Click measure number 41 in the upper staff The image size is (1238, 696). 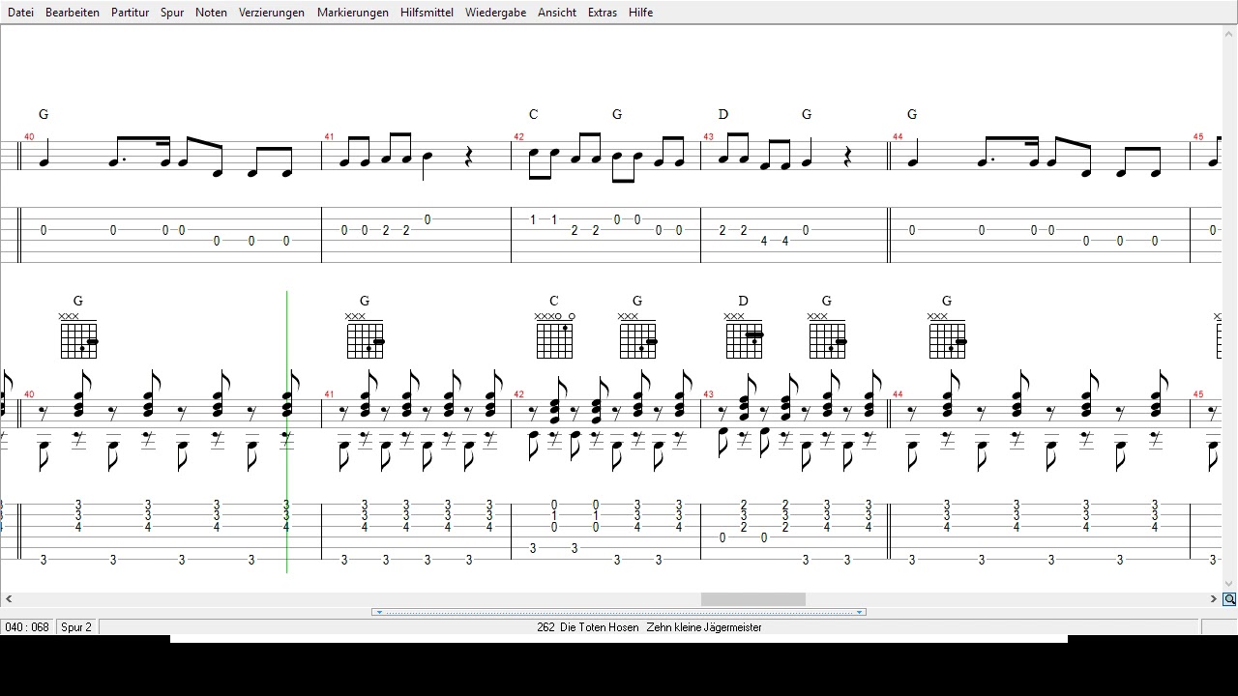tap(329, 137)
